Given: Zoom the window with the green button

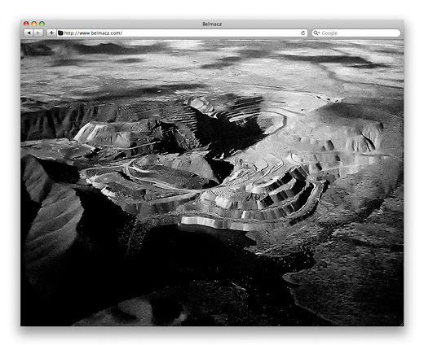Looking at the screenshot, I should pyautogui.click(x=42, y=24).
